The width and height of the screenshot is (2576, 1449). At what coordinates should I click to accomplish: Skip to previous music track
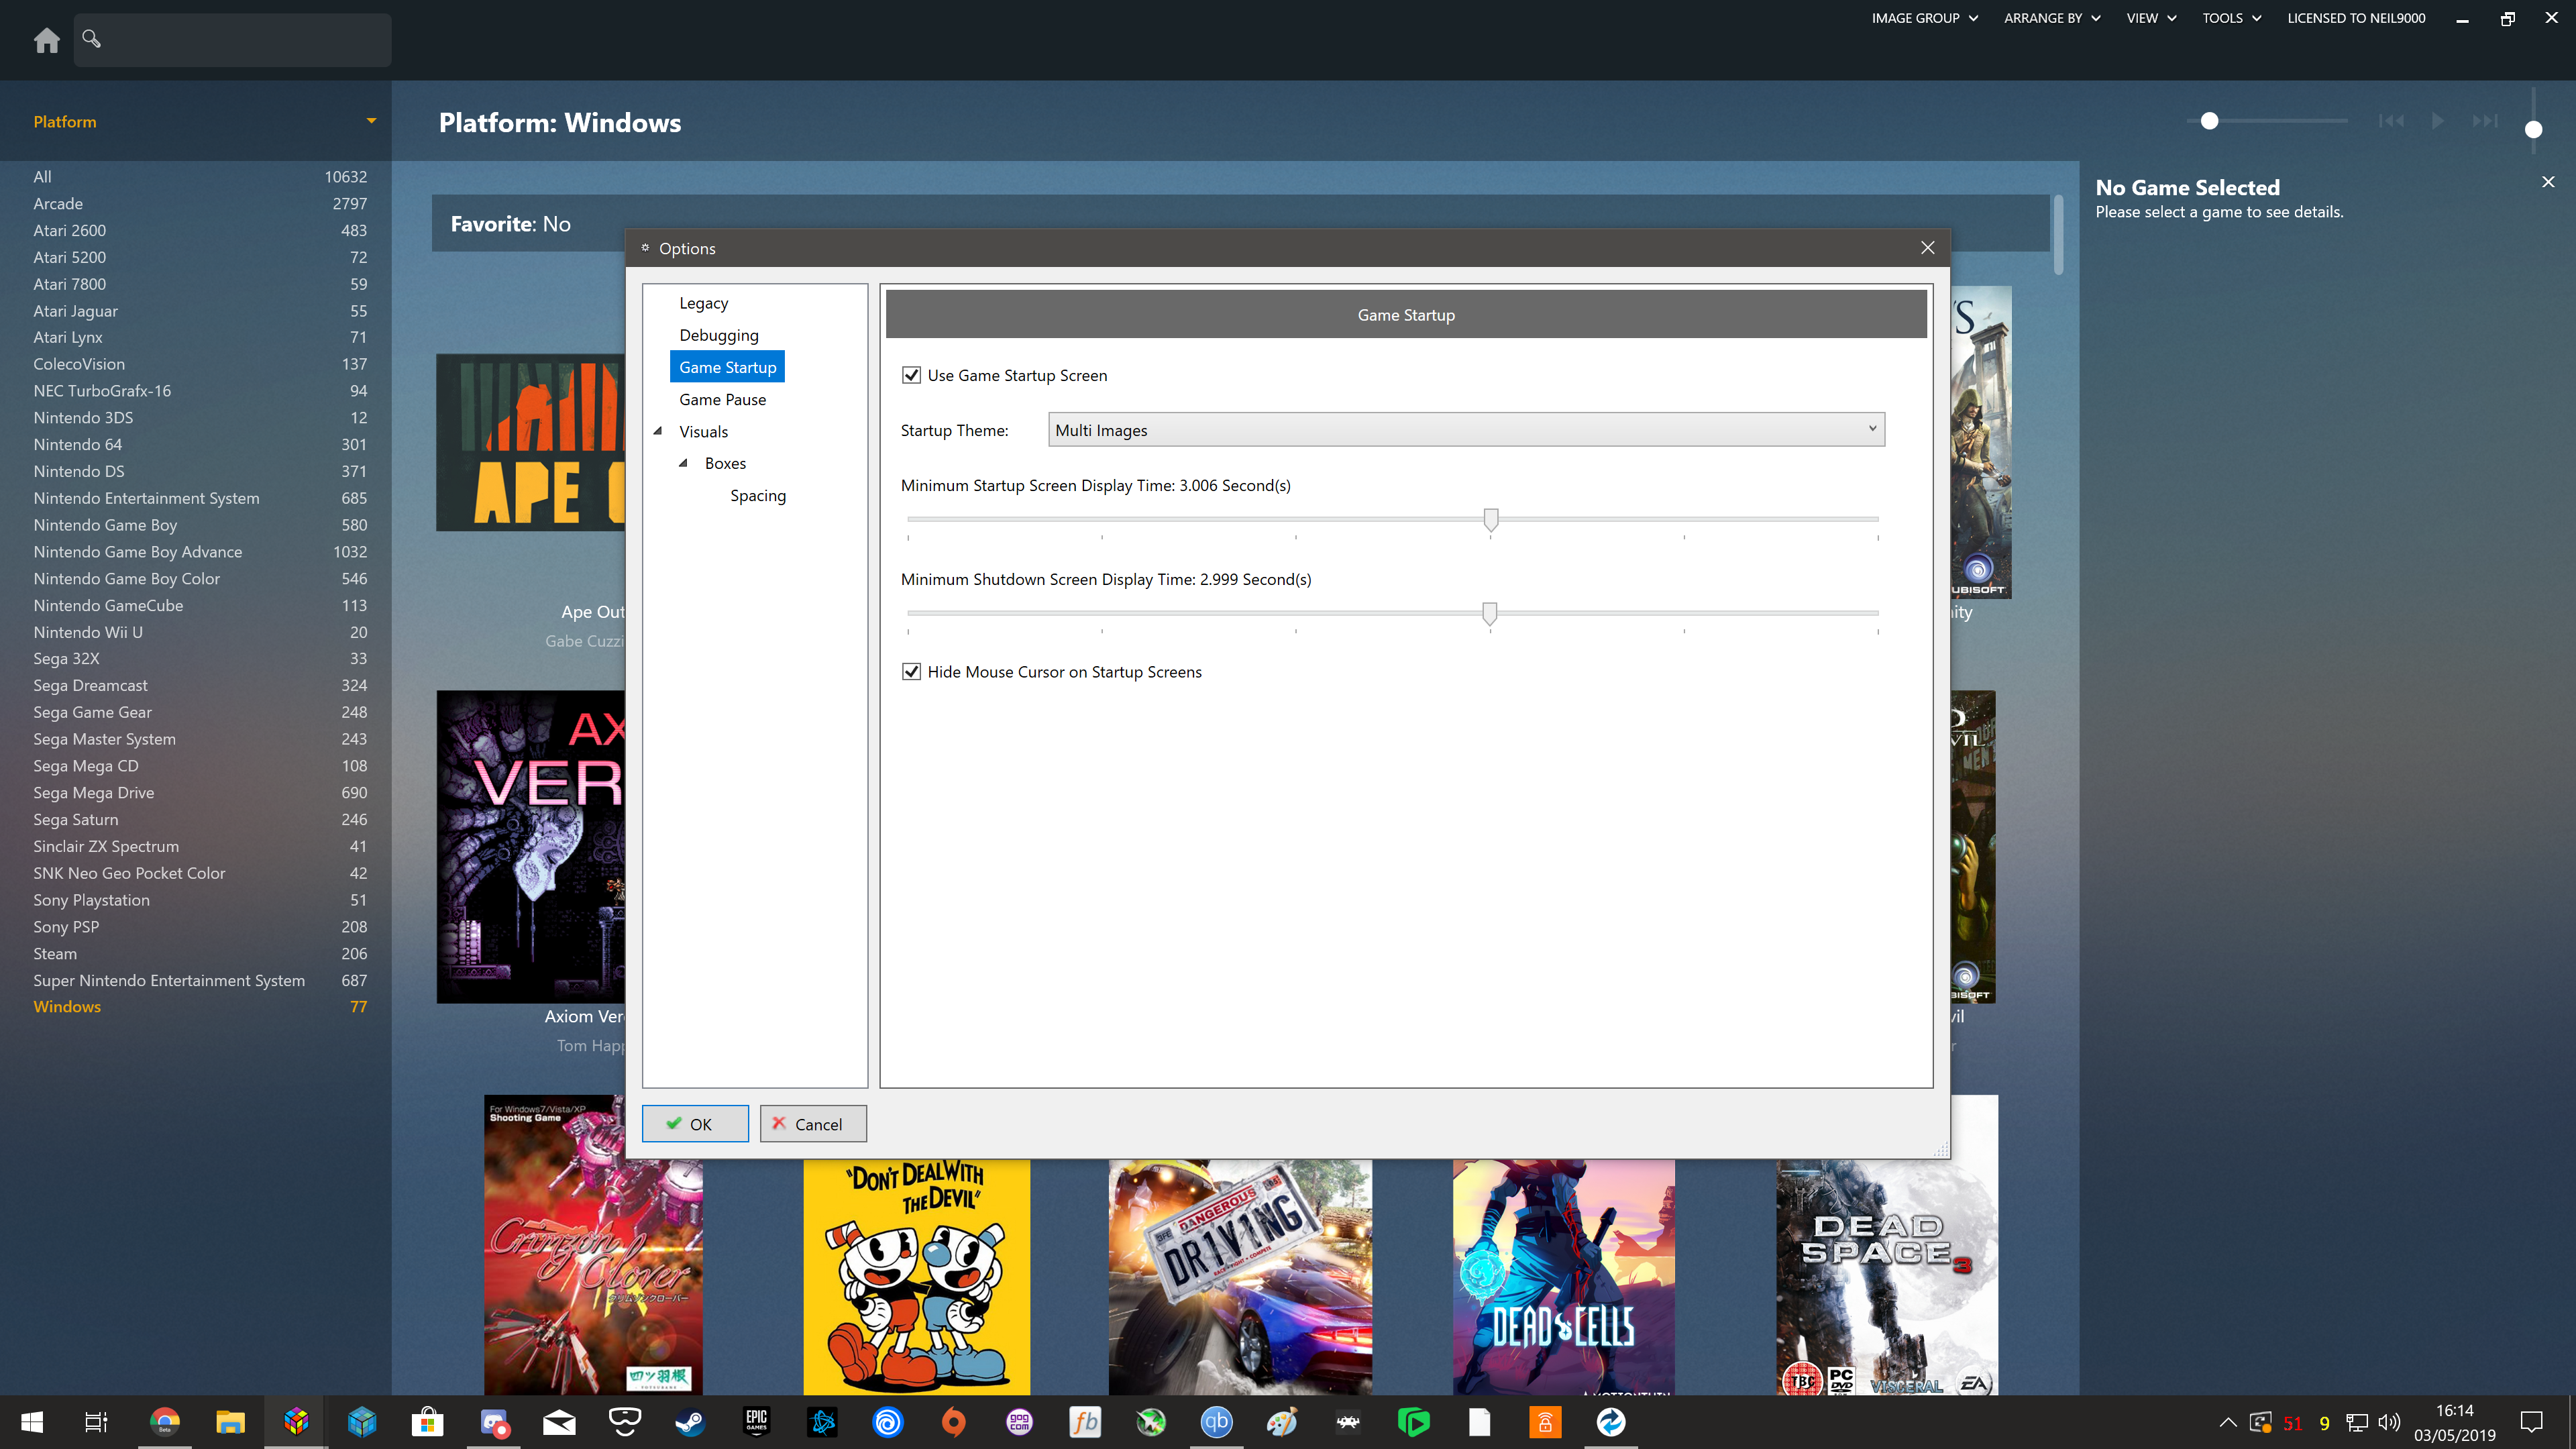[2391, 121]
